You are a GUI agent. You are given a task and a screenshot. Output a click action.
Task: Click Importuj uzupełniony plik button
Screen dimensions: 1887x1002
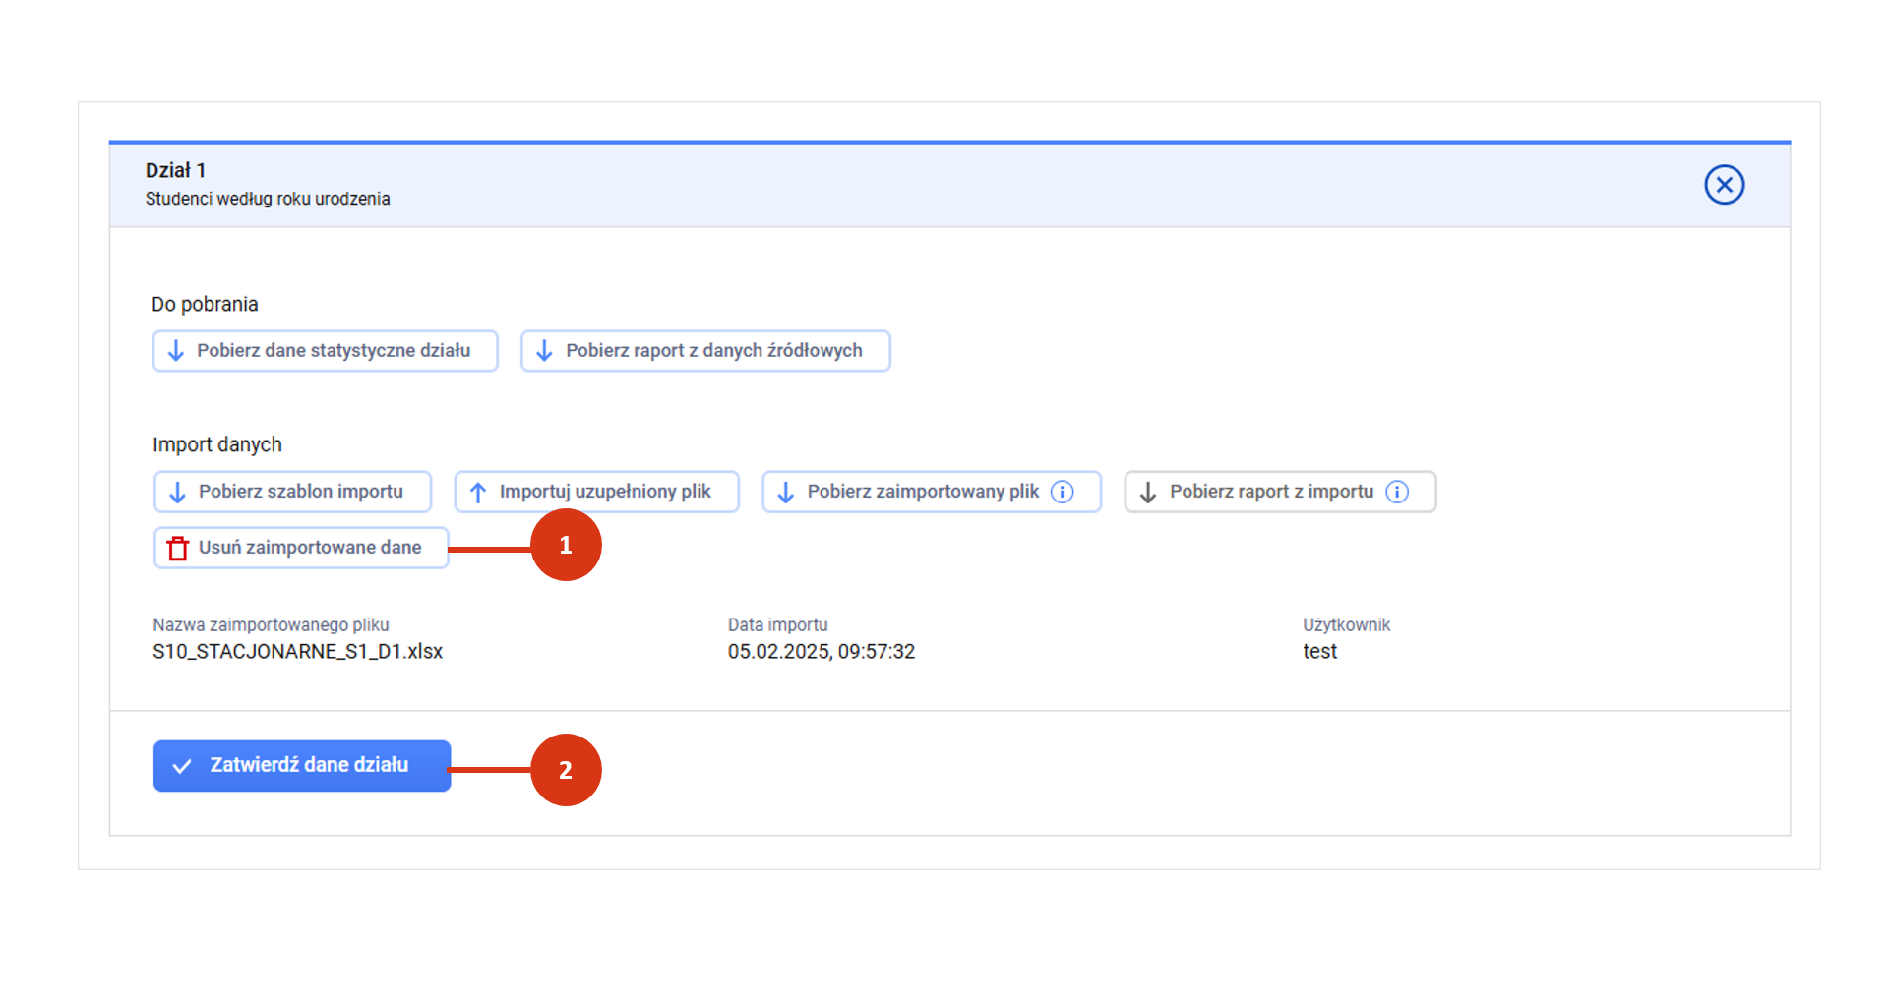pos(596,492)
